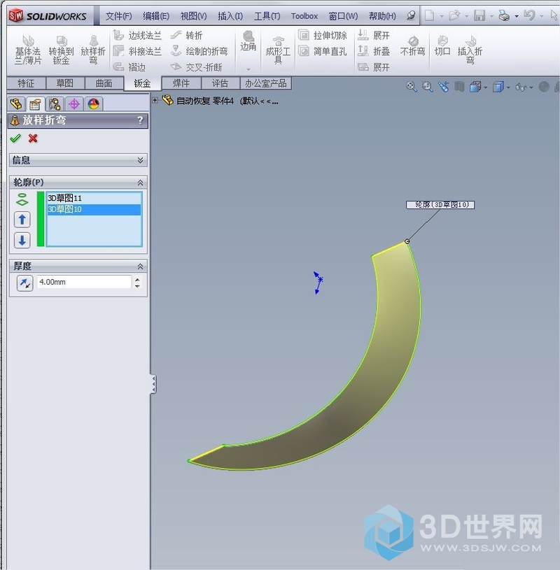Click the 放样折弯 (Lofted Bend) toolbar icon
The width and height of the screenshot is (560, 570).
coord(93,49)
